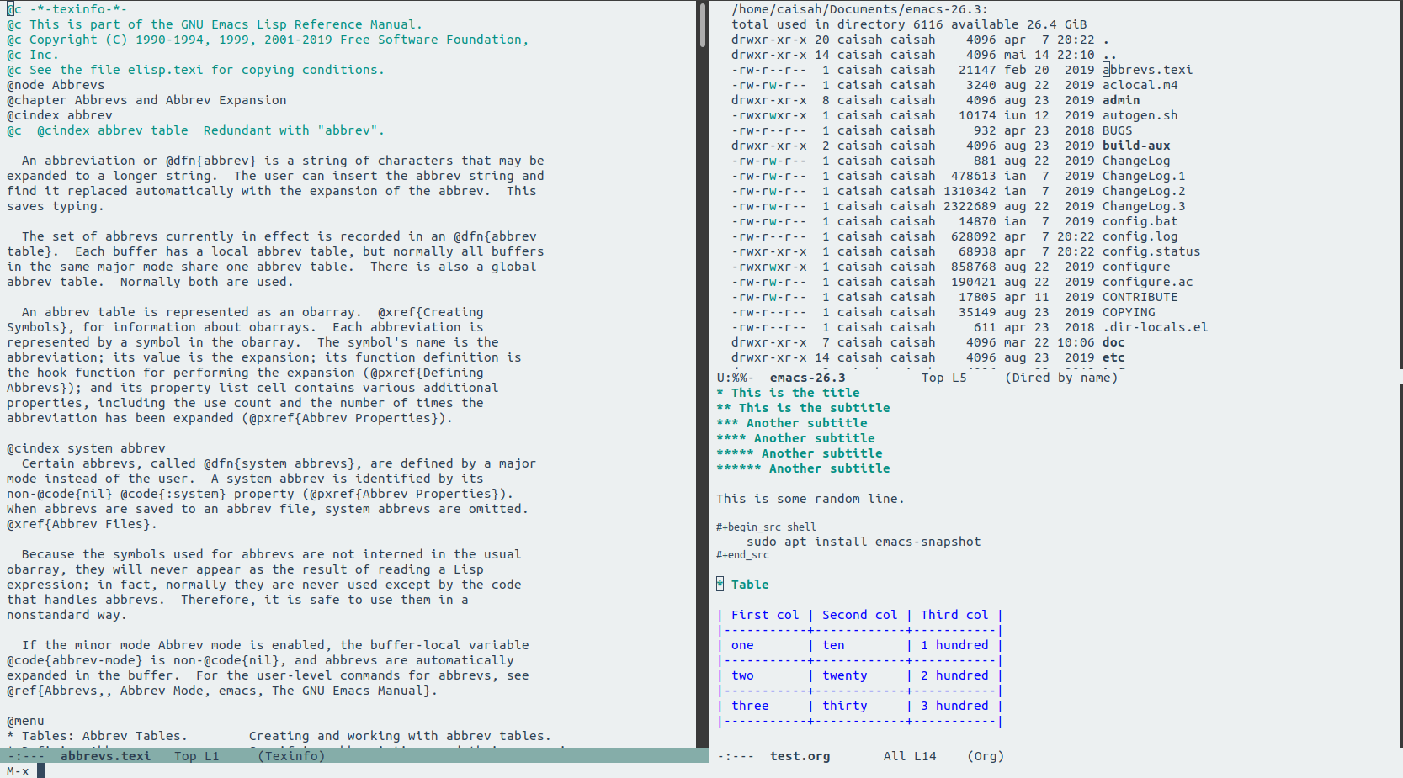The width and height of the screenshot is (1403, 778).
Task: Fold the six-star 'Another subtitle' heading
Action: point(803,468)
